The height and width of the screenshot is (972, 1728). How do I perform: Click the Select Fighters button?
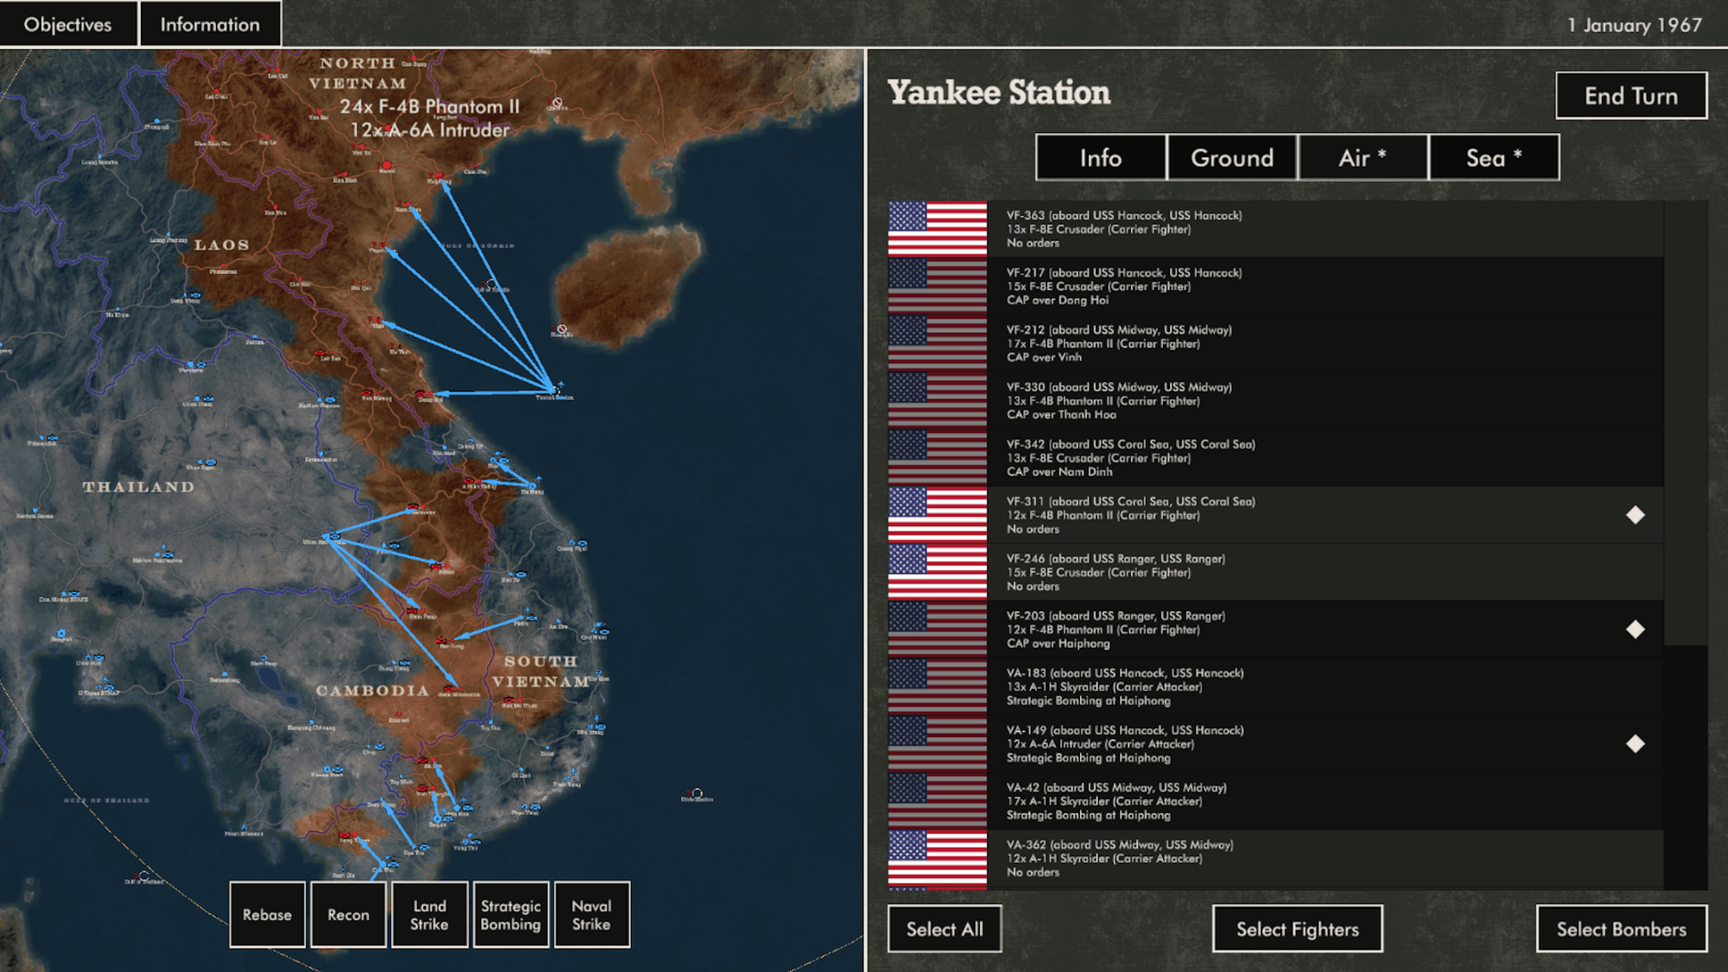[x=1297, y=929]
